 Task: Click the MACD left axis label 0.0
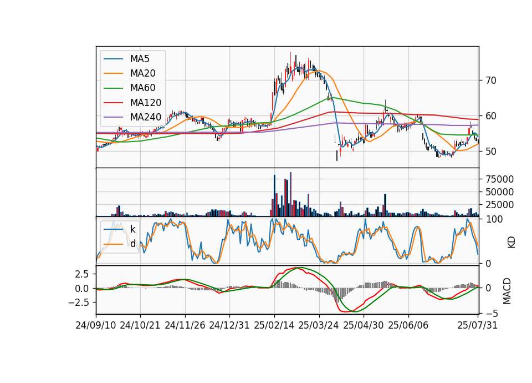point(82,288)
